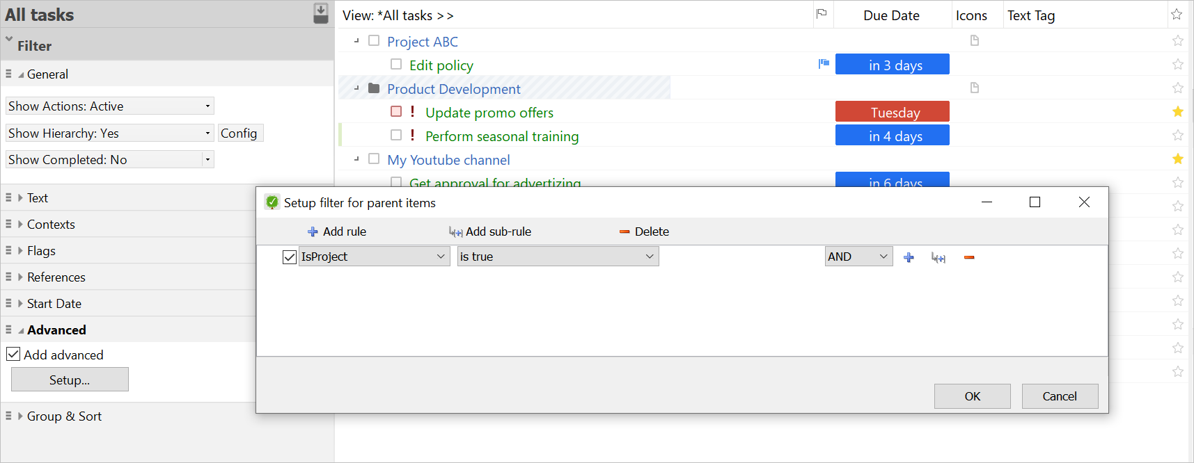The image size is (1194, 463).
Task: Click the add sub-rule icon in the rule row
Action: (938, 257)
